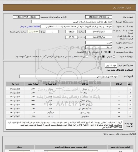Screen dimensions: 138x152
Task: Select the خدمت radio button
Action: pos(100,52)
